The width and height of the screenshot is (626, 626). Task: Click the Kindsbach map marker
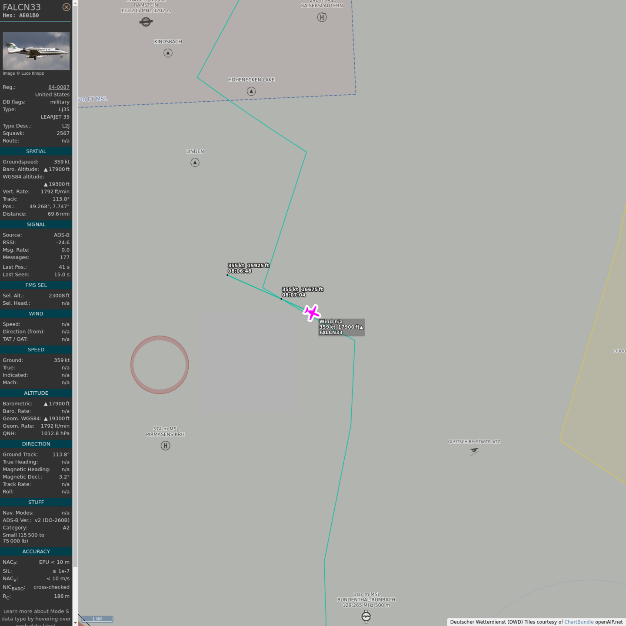168,53
